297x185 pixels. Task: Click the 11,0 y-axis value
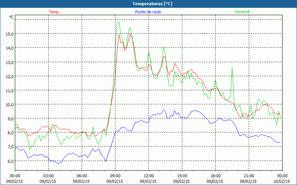coord(10,90)
